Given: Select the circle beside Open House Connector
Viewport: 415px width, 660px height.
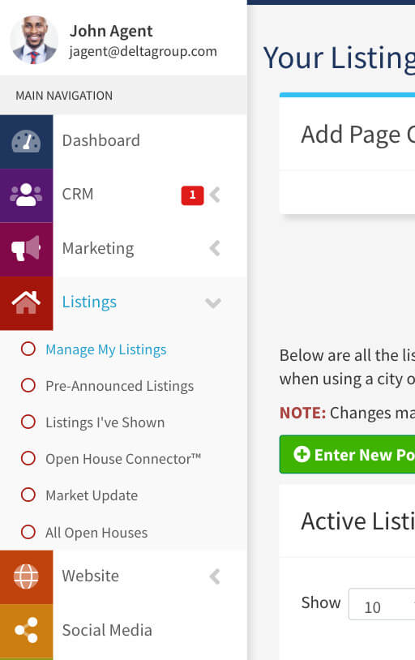Looking at the screenshot, I should [x=28, y=458].
